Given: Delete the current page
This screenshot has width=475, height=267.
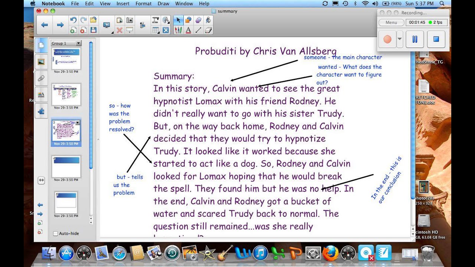Looking at the screenshot, I should point(83,30).
